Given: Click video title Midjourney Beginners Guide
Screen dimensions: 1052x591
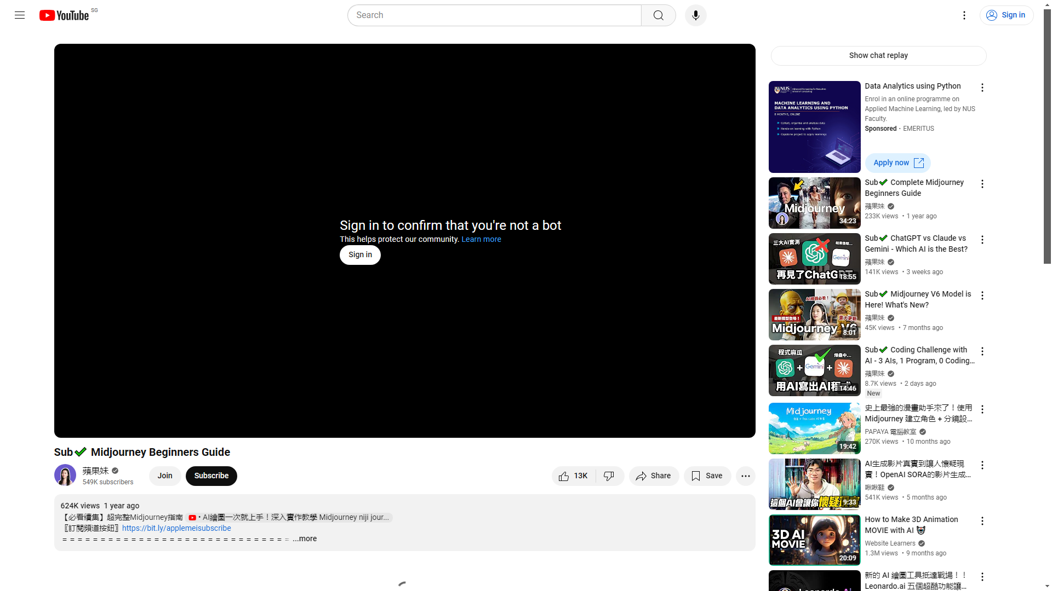Looking at the screenshot, I should point(142,453).
